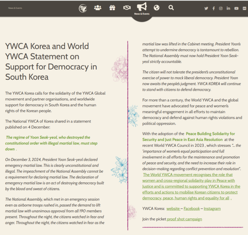Click the Instagram icon in header

pos(221,8)
